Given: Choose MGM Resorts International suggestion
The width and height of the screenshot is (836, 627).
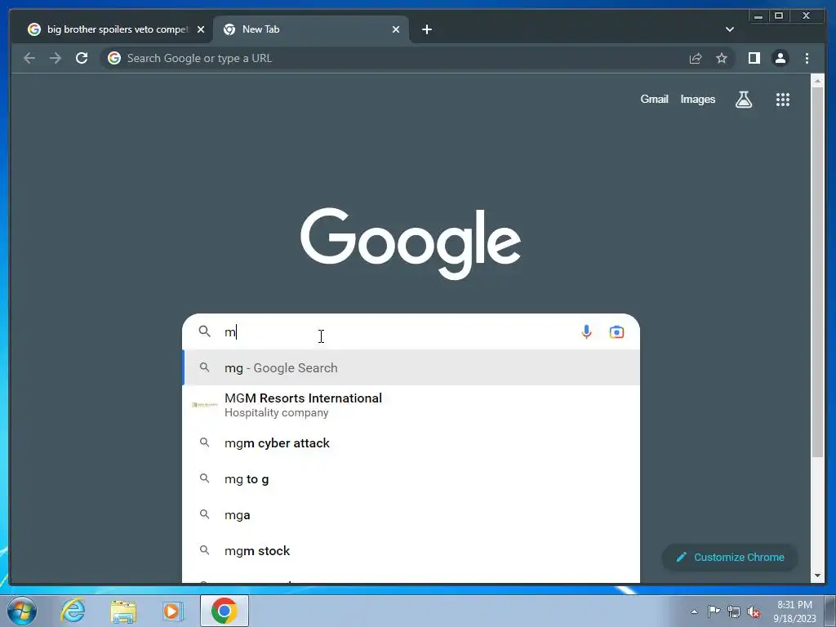Looking at the screenshot, I should click(411, 405).
